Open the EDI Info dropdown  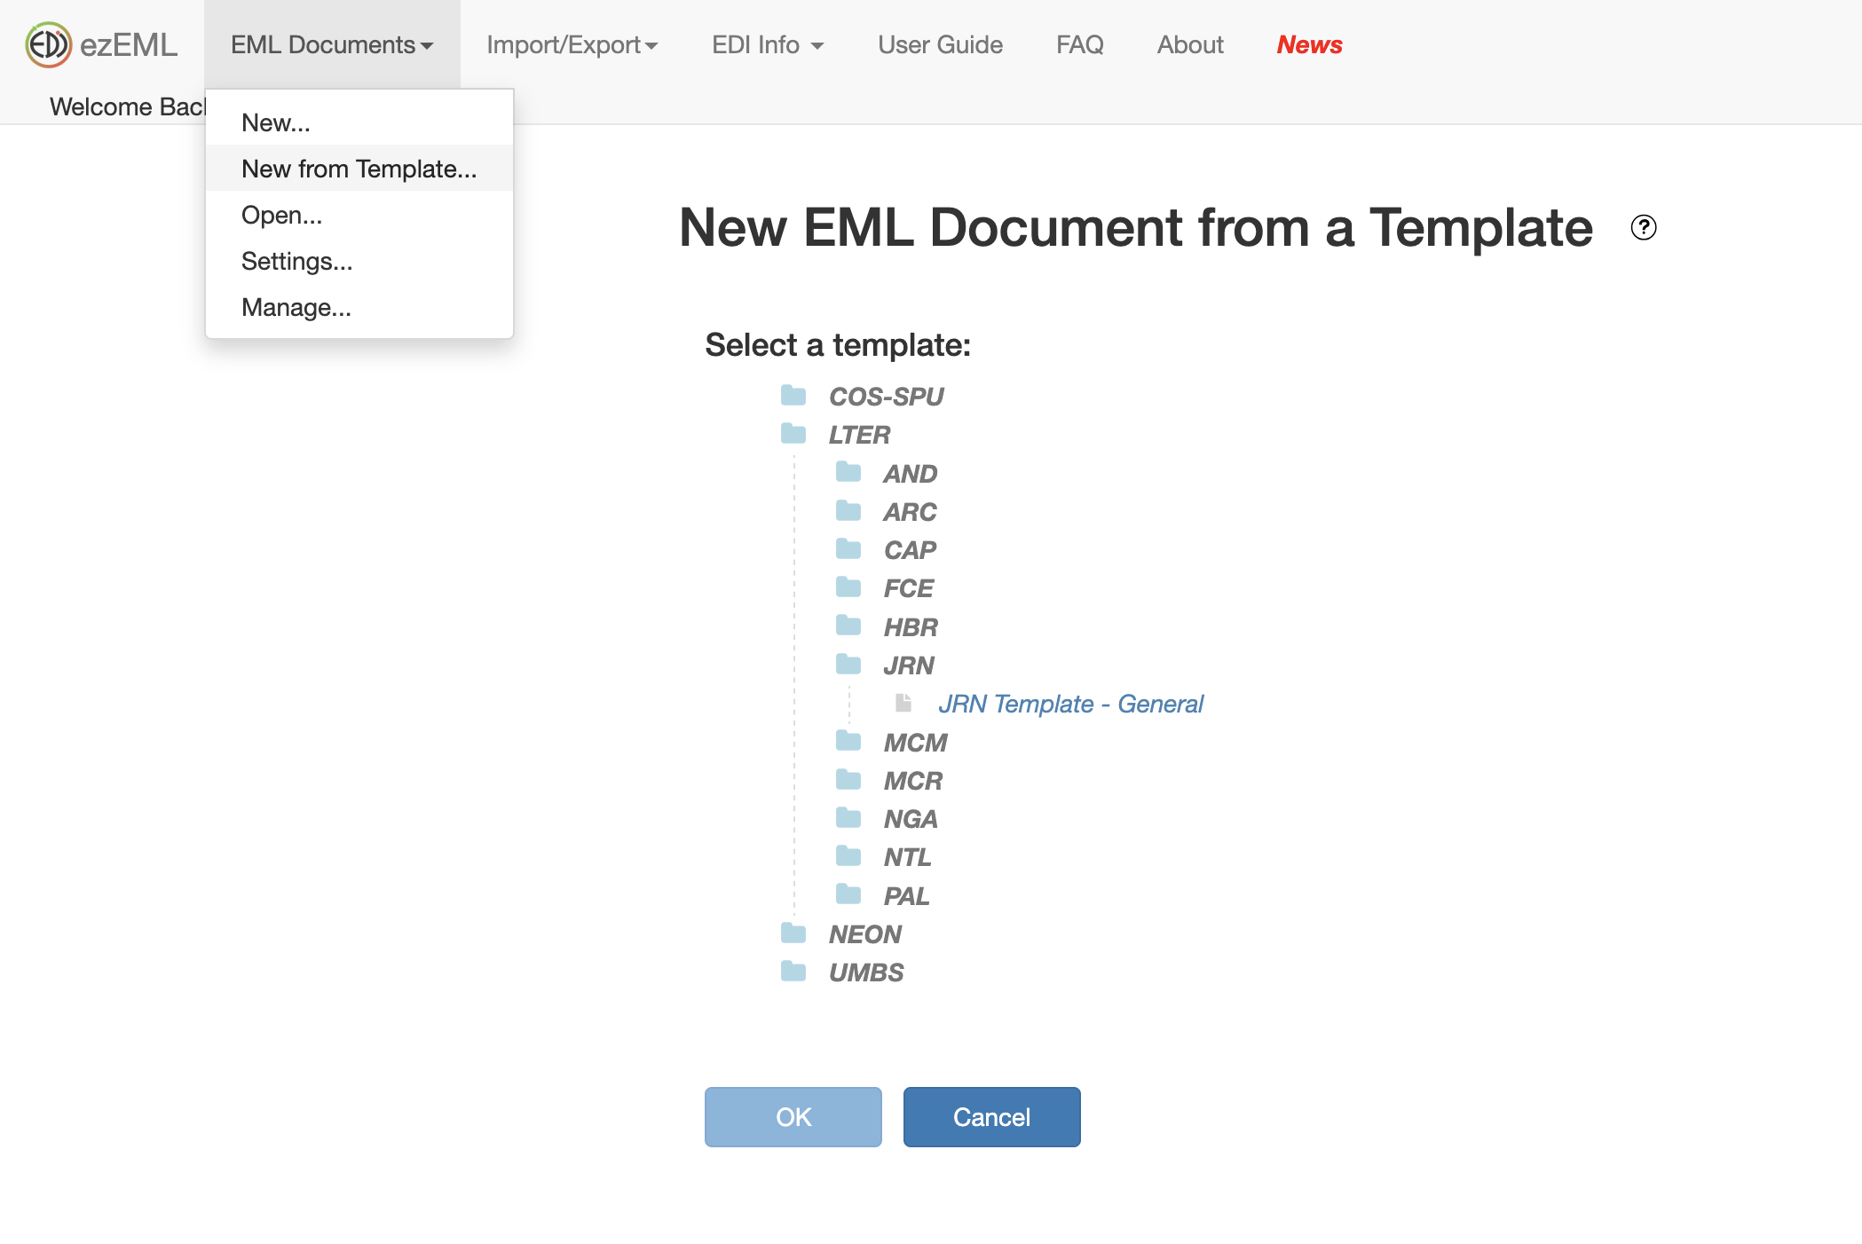[x=768, y=44]
